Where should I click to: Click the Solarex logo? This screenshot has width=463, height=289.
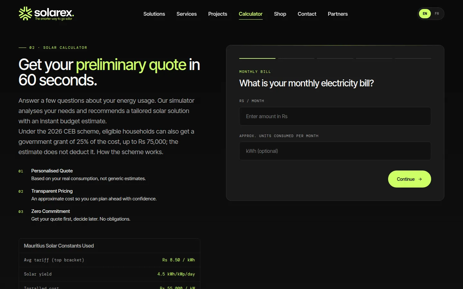pos(46,13)
